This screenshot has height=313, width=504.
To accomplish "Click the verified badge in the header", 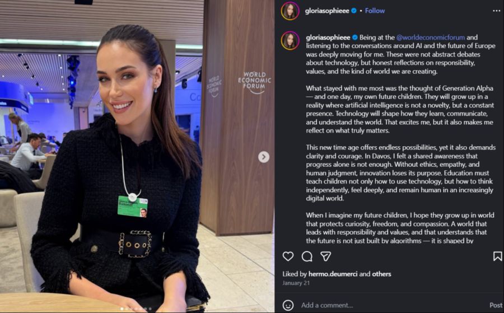I will pos(354,11).
